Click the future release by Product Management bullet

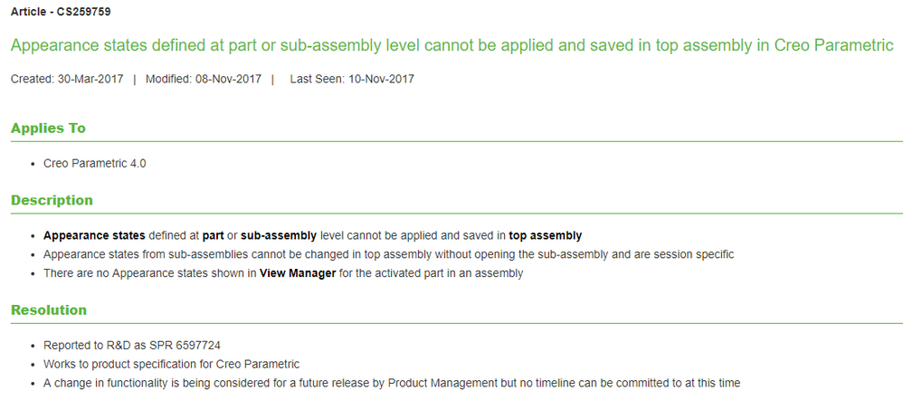pyautogui.click(x=392, y=383)
